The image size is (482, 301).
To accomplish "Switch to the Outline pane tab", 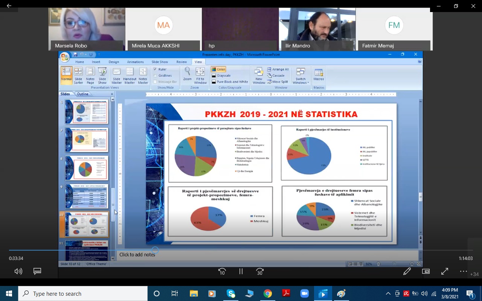I will coord(82,94).
